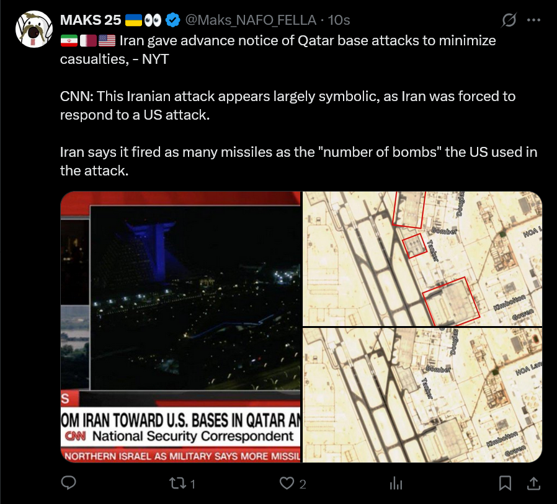
Task: Open the three-dot more options menu
Action: tap(533, 20)
